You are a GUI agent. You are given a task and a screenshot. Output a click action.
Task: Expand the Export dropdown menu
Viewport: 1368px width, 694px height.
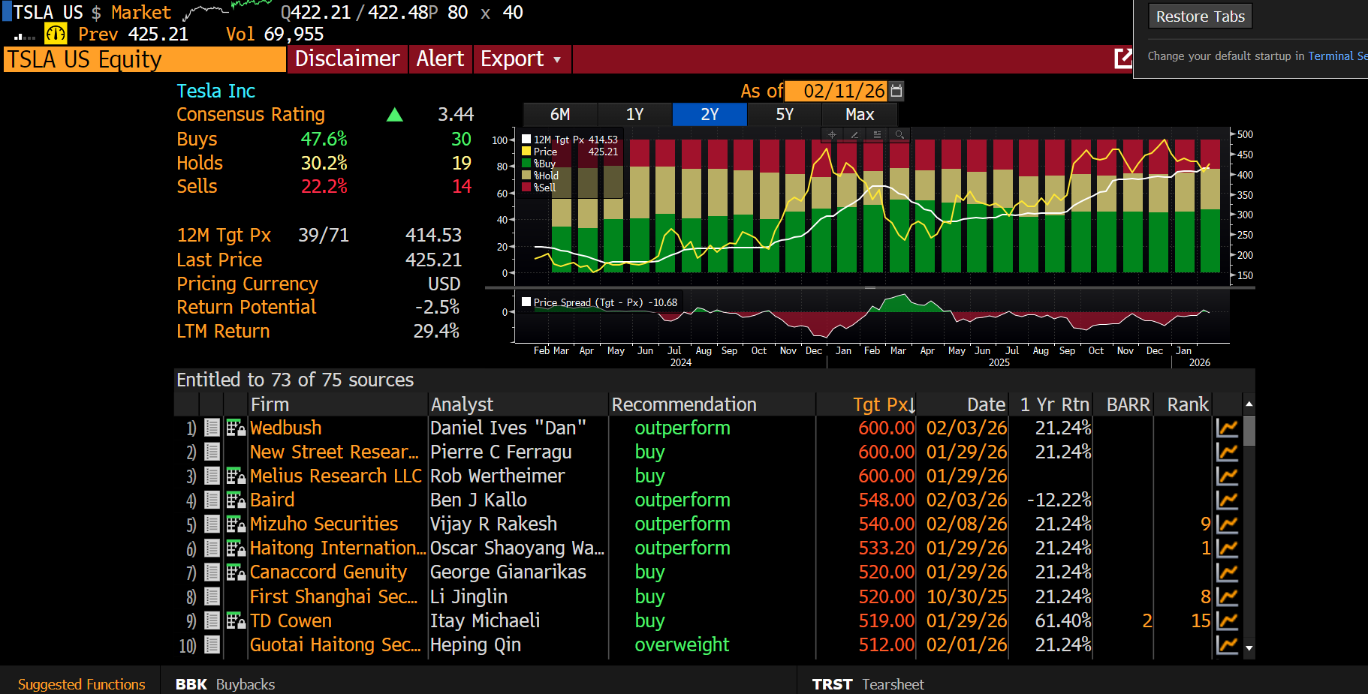[521, 59]
